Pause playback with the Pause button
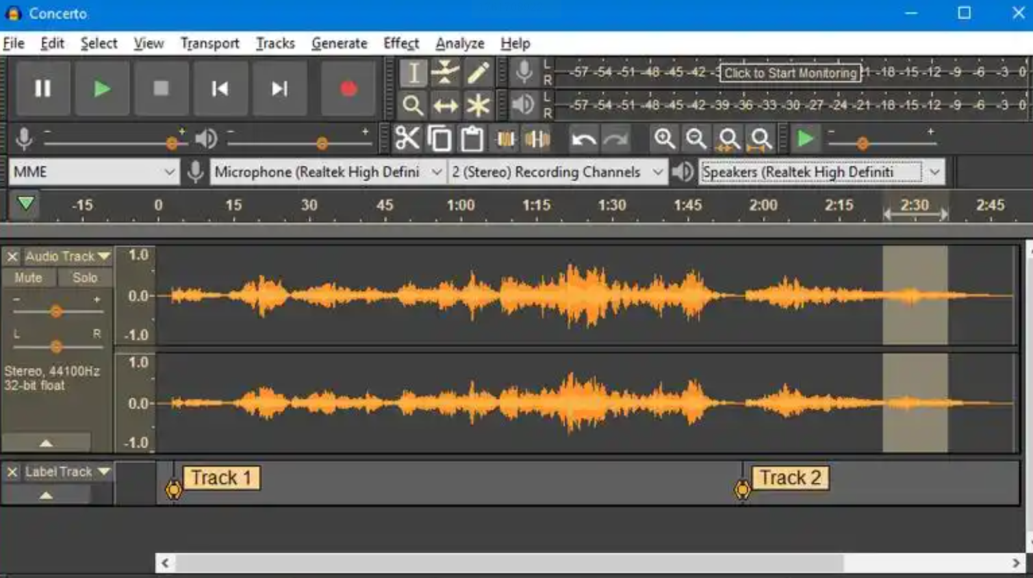 (43, 89)
